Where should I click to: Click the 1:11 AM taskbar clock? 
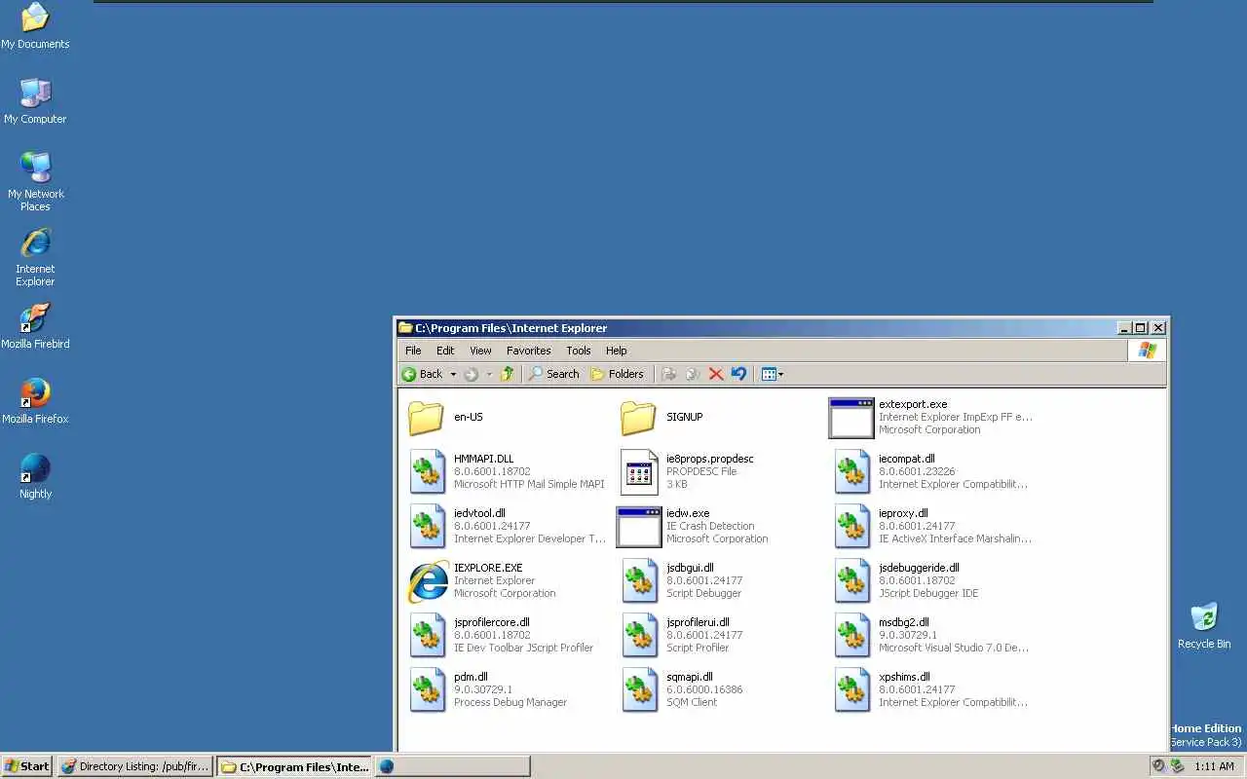click(x=1215, y=766)
